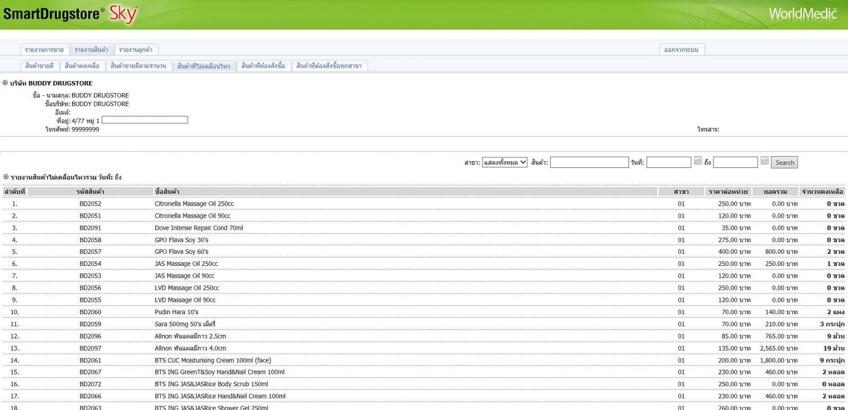Select Pudin Hara 10's product name
Image resolution: width=848 pixels, height=410 pixels.
click(176, 312)
